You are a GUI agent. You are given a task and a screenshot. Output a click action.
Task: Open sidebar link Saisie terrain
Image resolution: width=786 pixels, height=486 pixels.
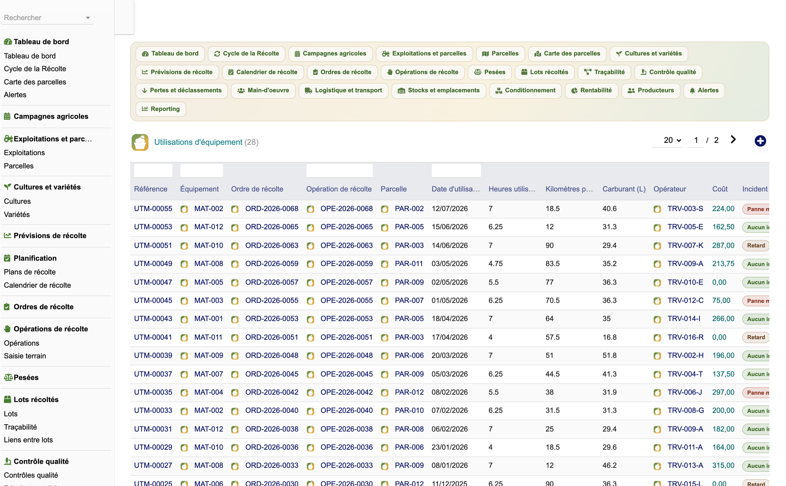pyautogui.click(x=25, y=356)
